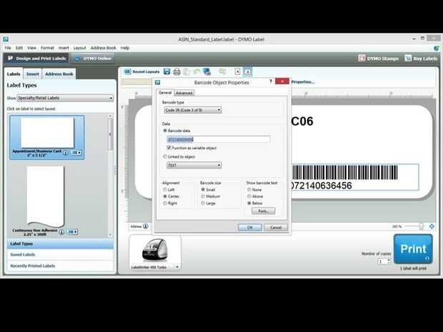Click the zoom-to-fit icon beside zoom slider
The height and width of the screenshot is (332, 443).
pyautogui.click(x=432, y=226)
